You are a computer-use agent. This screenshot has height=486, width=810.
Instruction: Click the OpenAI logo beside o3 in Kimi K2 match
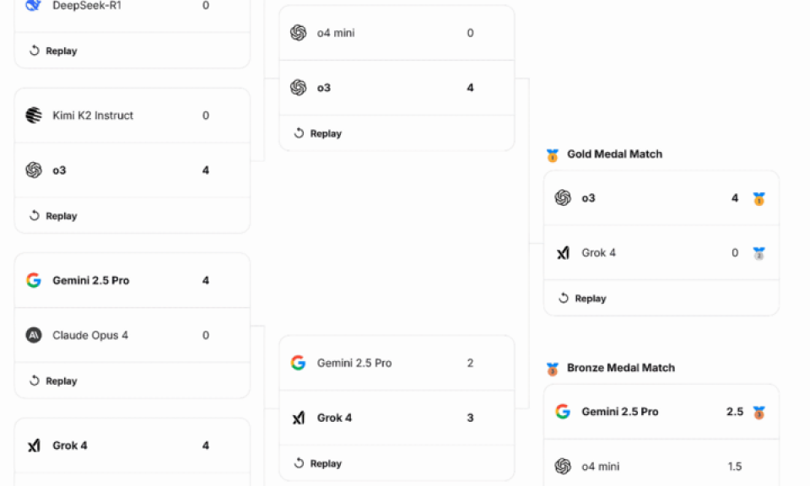[x=34, y=170]
